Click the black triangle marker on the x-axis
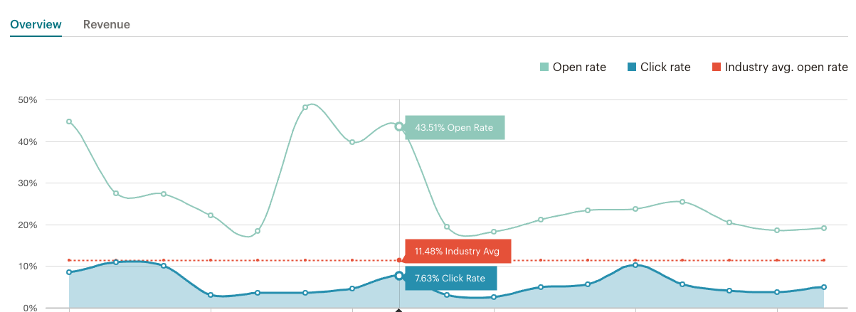 (x=398, y=310)
